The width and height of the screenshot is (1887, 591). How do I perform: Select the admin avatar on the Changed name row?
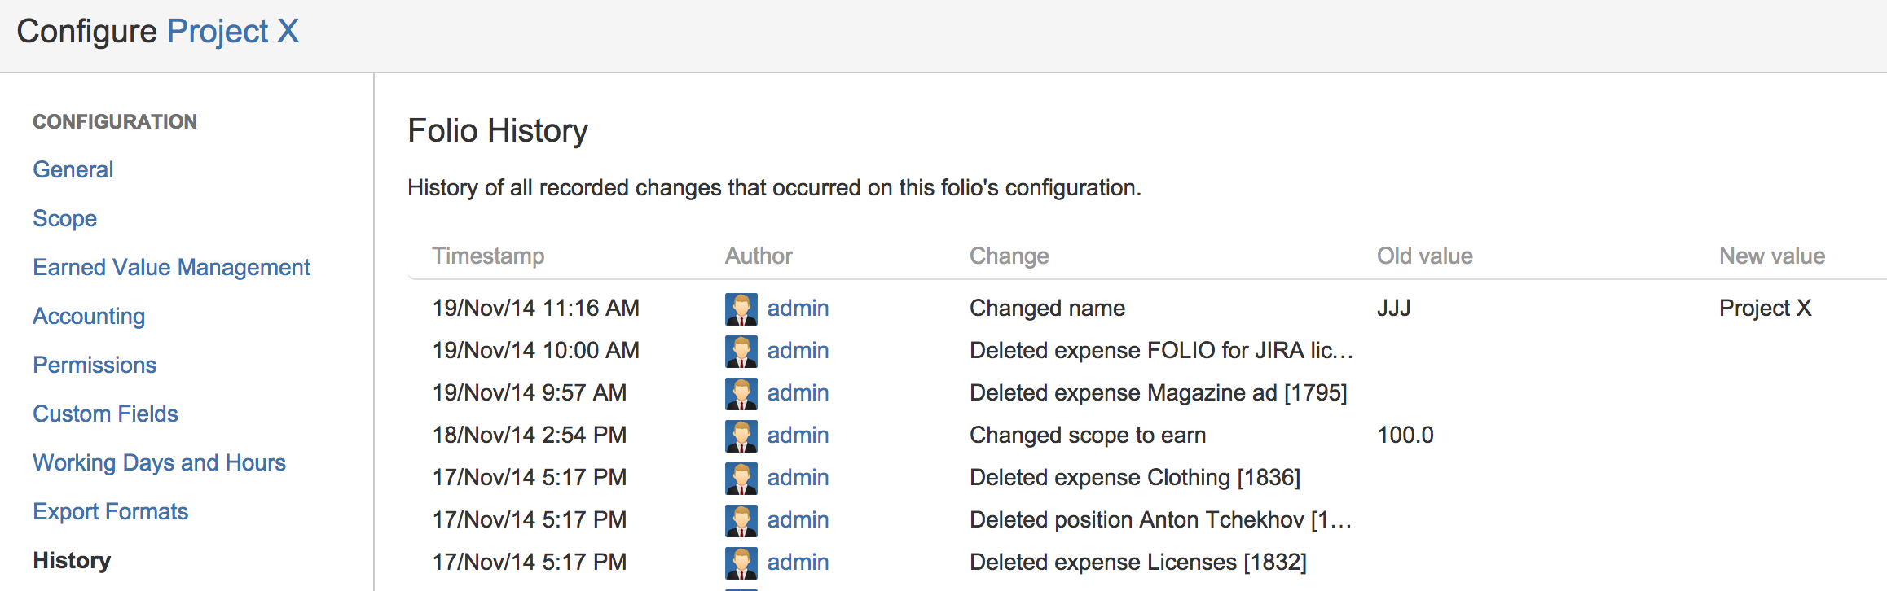tap(741, 309)
